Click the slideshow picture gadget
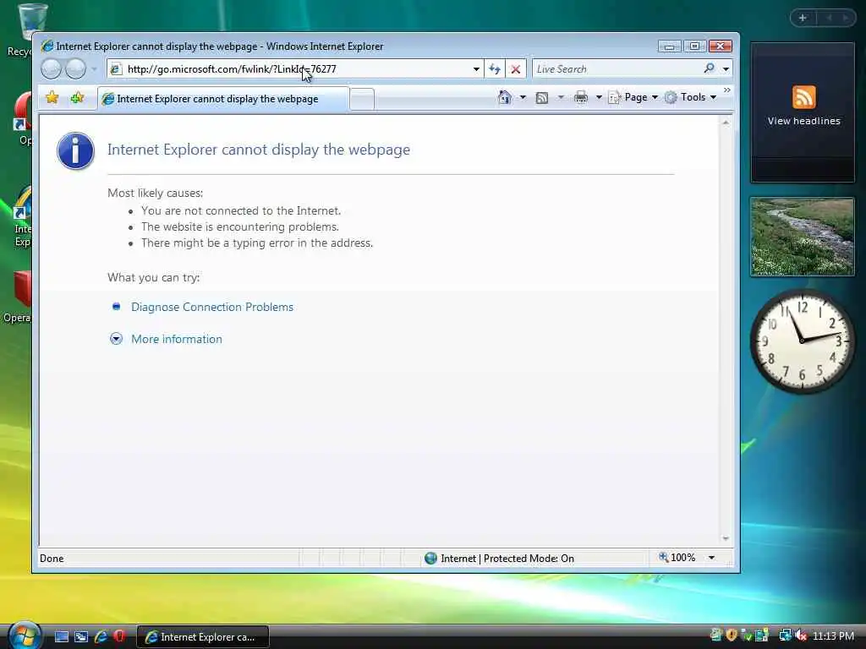The image size is (866, 649). pyautogui.click(x=803, y=237)
